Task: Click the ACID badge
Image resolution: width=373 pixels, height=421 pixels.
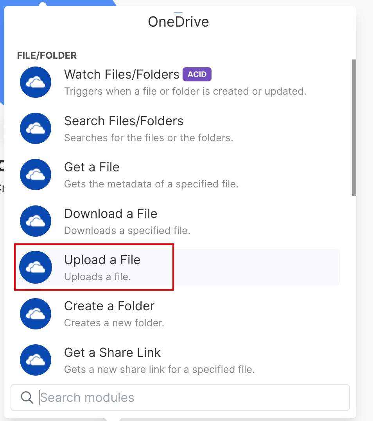Action: coord(197,74)
